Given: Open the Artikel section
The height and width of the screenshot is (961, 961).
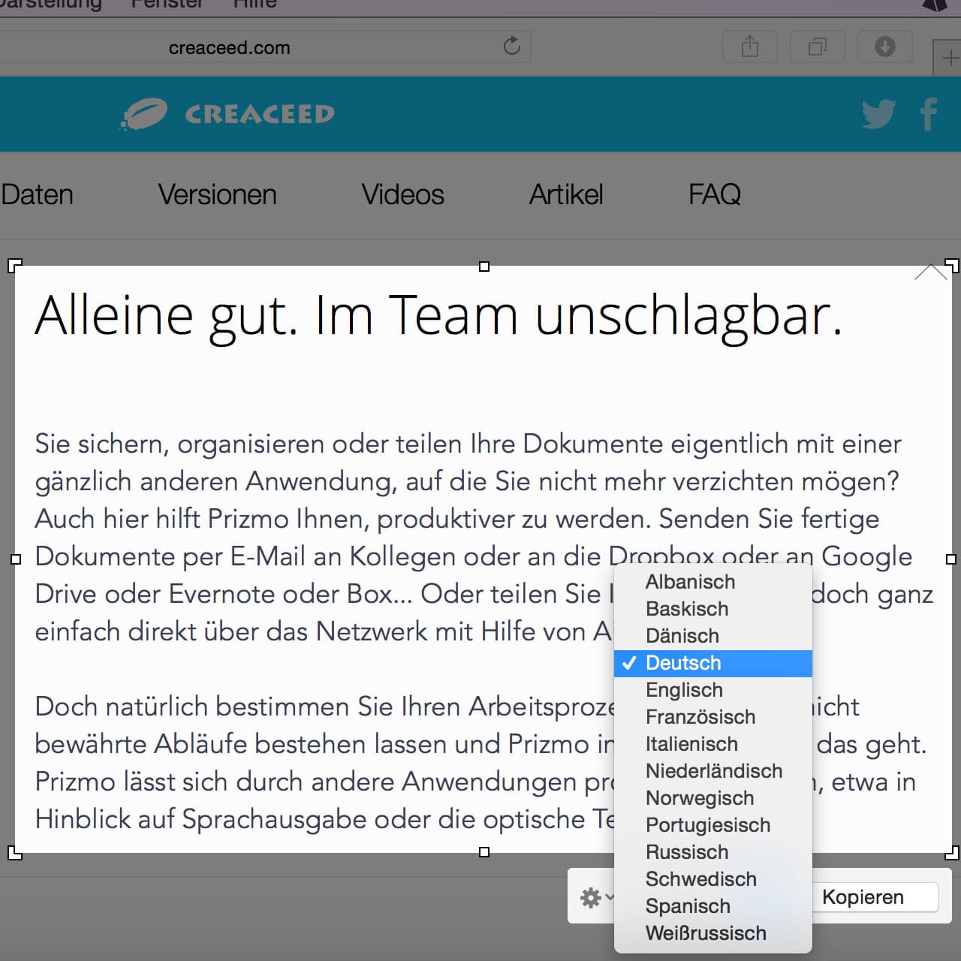Looking at the screenshot, I should point(566,194).
